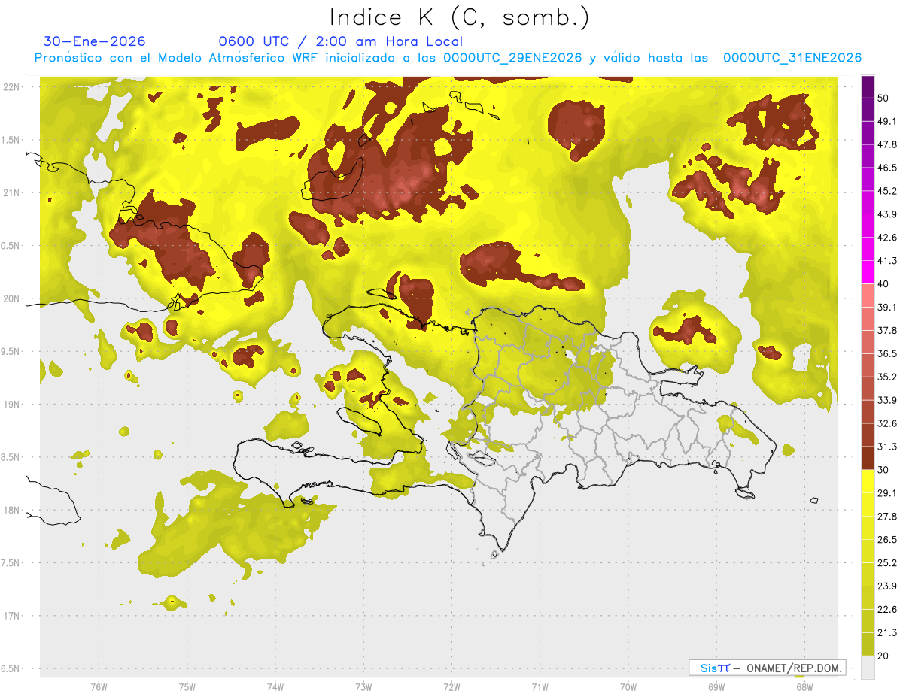Click the '71W' longitude label
903x697 pixels.
(x=540, y=686)
